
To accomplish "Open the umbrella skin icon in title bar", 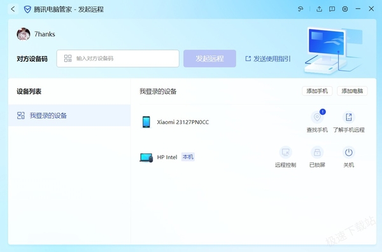I will (x=301, y=10).
